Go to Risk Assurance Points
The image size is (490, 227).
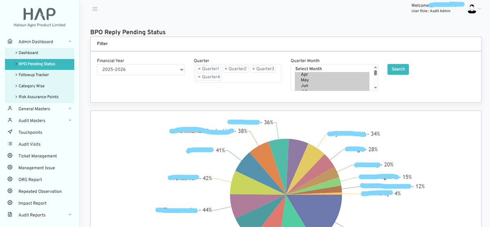pyautogui.click(x=38, y=97)
